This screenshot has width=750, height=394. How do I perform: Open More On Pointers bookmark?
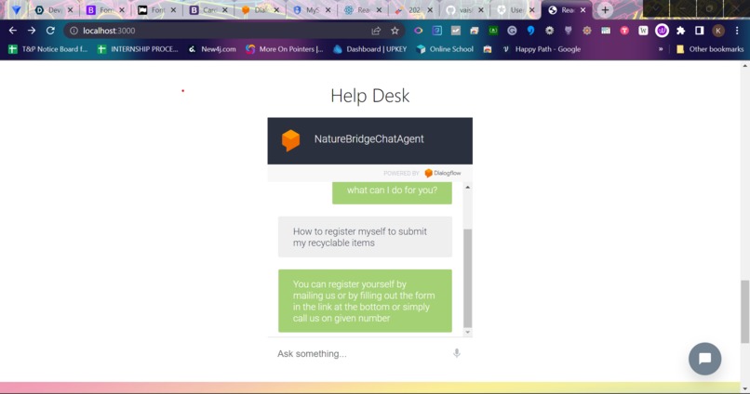285,49
